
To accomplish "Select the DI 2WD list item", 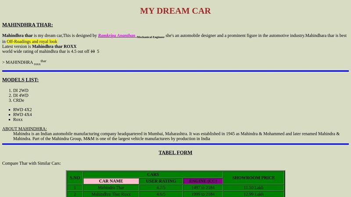I will (21, 91).
